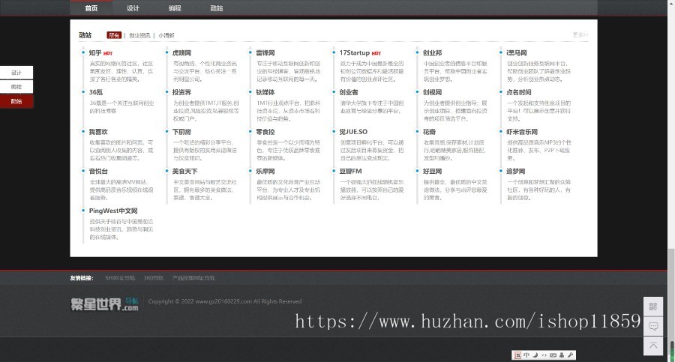Open the 知乎 site link

click(95, 53)
